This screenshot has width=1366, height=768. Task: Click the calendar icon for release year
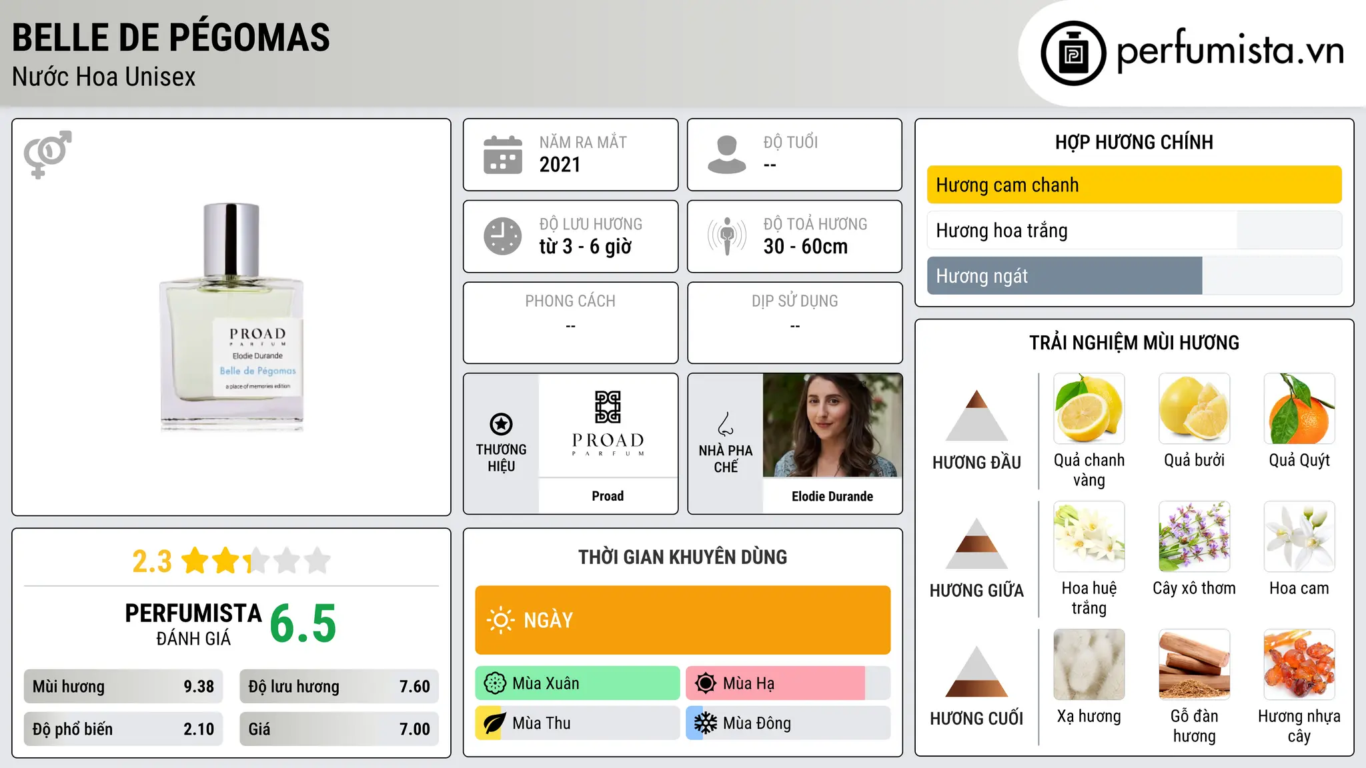502,155
